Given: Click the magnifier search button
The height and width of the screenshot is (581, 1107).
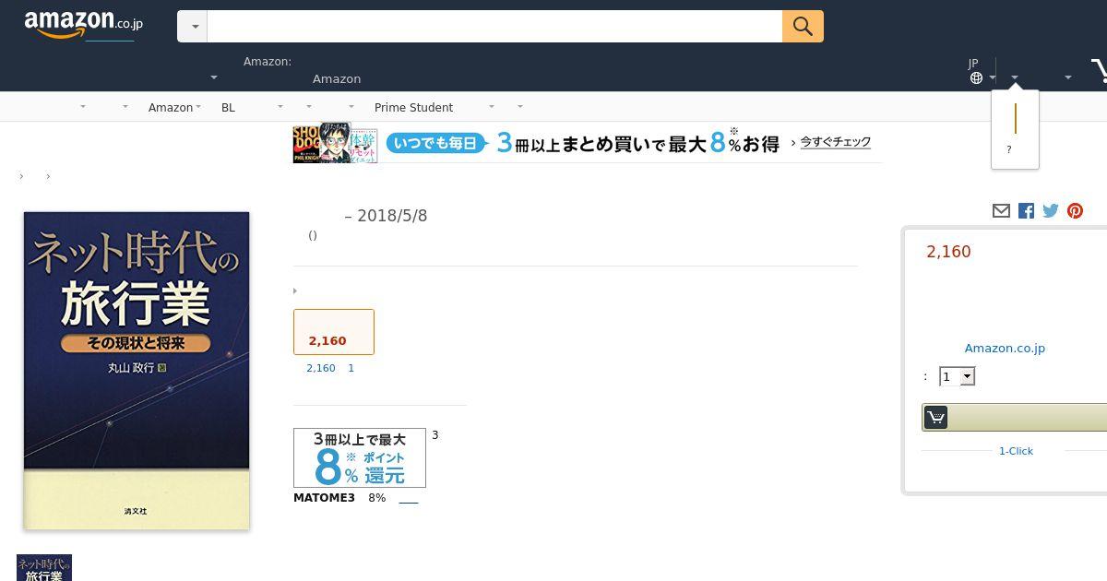Looking at the screenshot, I should coord(803,26).
